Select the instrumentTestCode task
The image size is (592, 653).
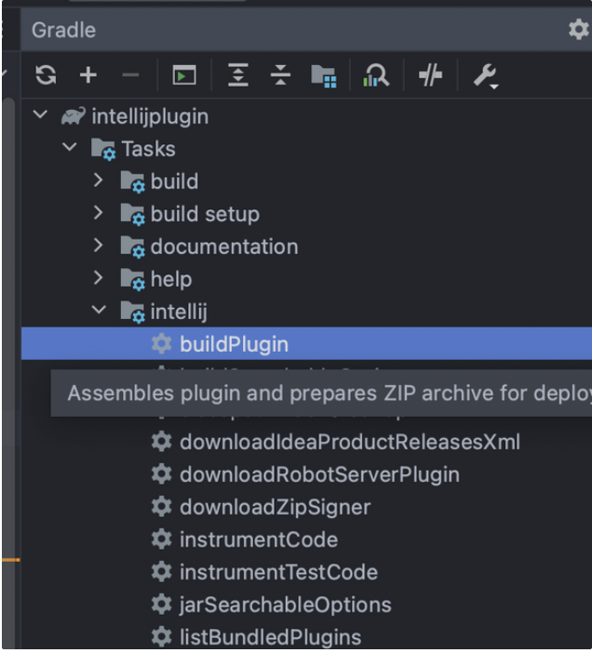click(278, 572)
